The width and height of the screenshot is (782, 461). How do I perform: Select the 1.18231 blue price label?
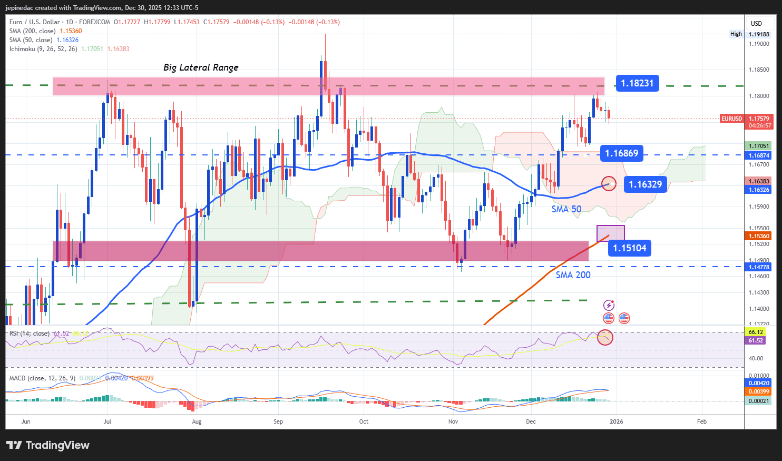(637, 83)
